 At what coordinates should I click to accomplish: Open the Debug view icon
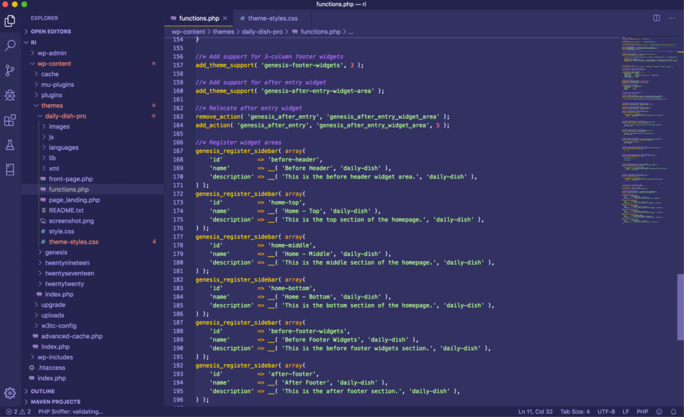9,95
